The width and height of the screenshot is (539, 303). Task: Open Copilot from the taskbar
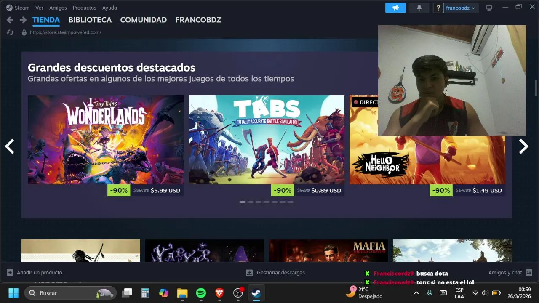[x=164, y=293]
